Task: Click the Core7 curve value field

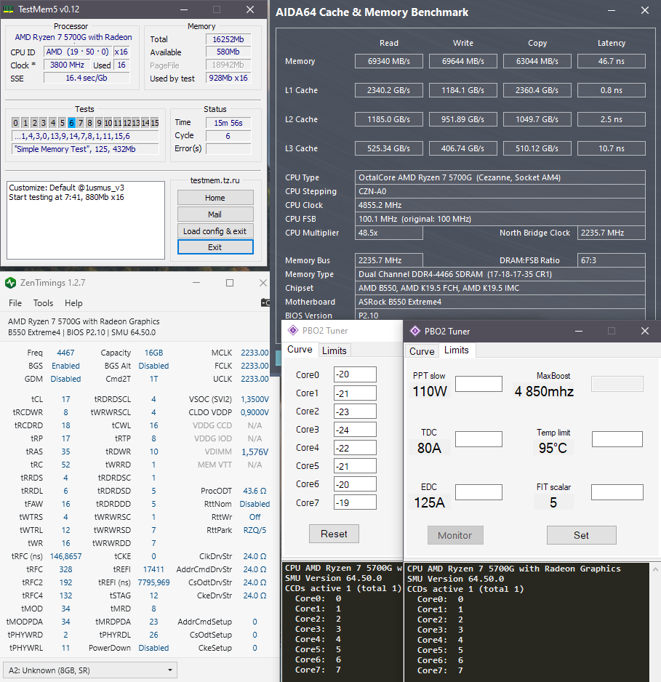Action: click(355, 502)
